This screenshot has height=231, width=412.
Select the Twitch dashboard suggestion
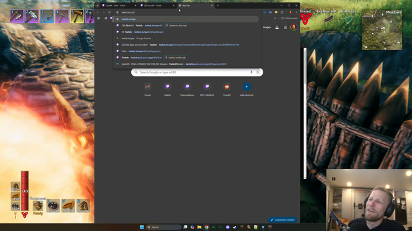(186, 32)
